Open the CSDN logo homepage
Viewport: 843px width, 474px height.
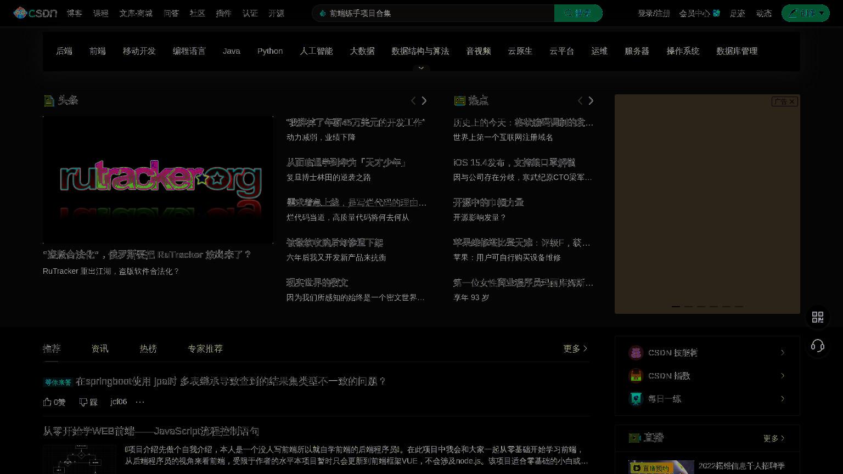pyautogui.click(x=35, y=13)
